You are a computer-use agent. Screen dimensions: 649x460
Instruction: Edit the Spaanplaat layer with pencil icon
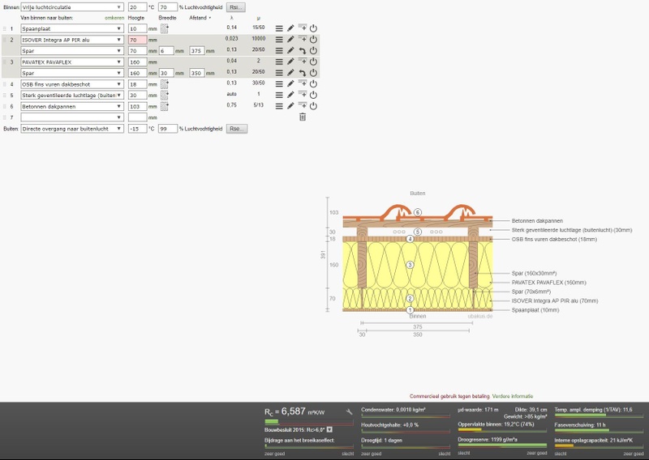(290, 28)
